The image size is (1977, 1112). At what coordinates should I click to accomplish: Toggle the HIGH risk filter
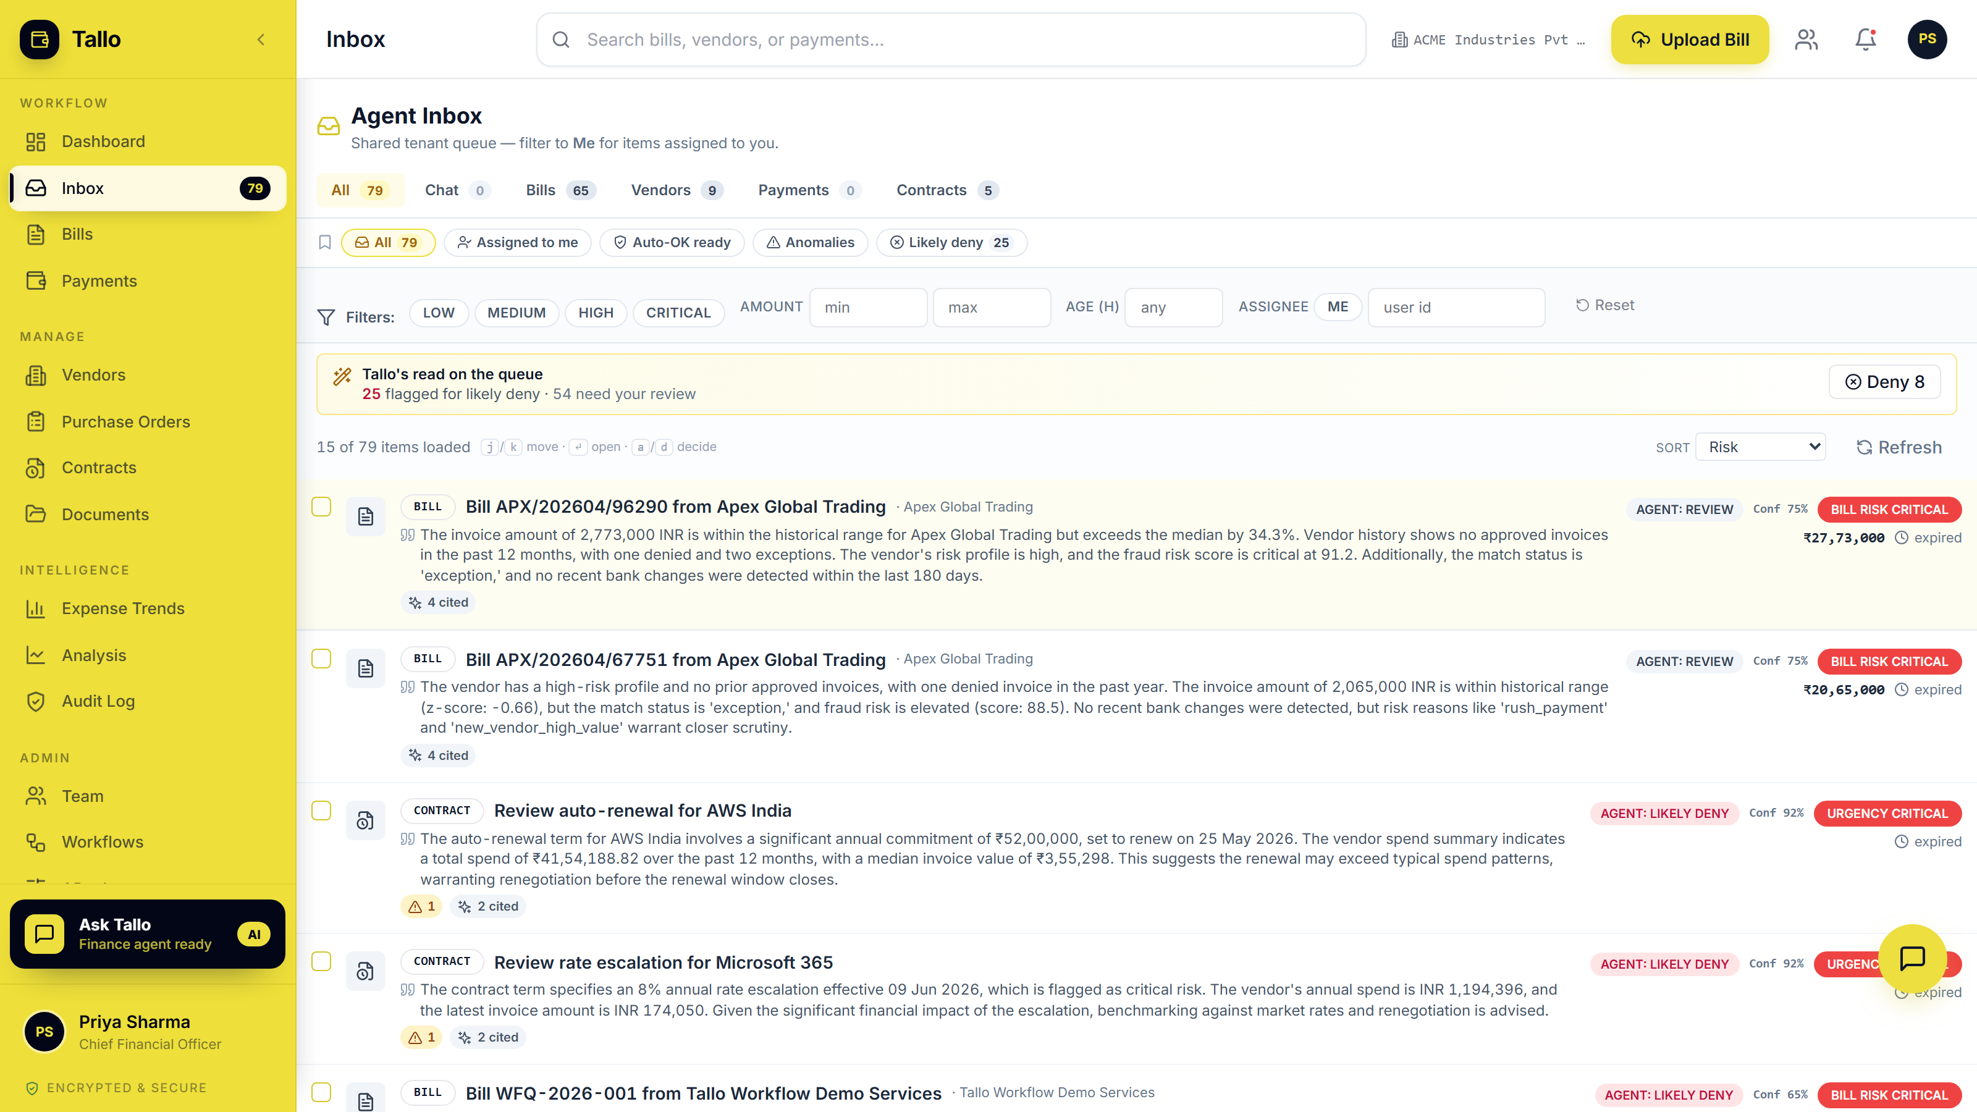pos(596,313)
